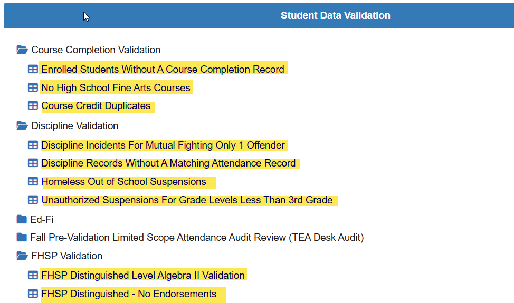Click table icon beside Unauthorized Suspensions report
This screenshot has height=303, width=514.
click(x=33, y=200)
